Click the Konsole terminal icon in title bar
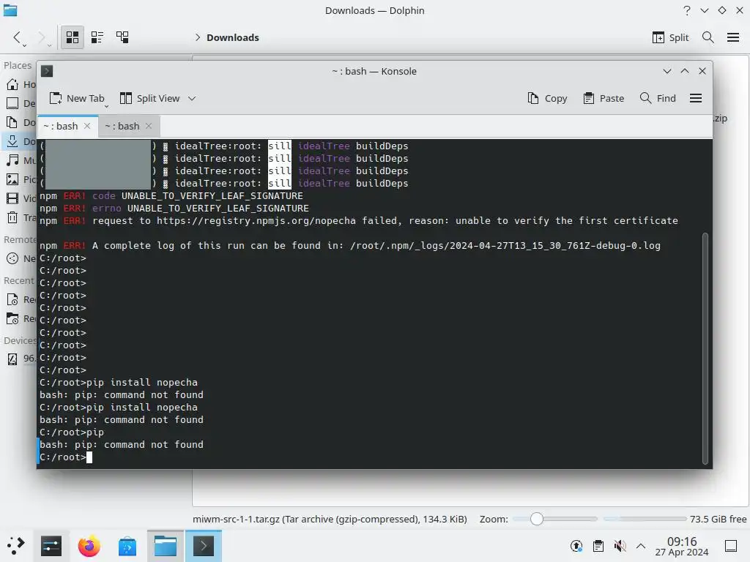The image size is (750, 562). coord(47,71)
